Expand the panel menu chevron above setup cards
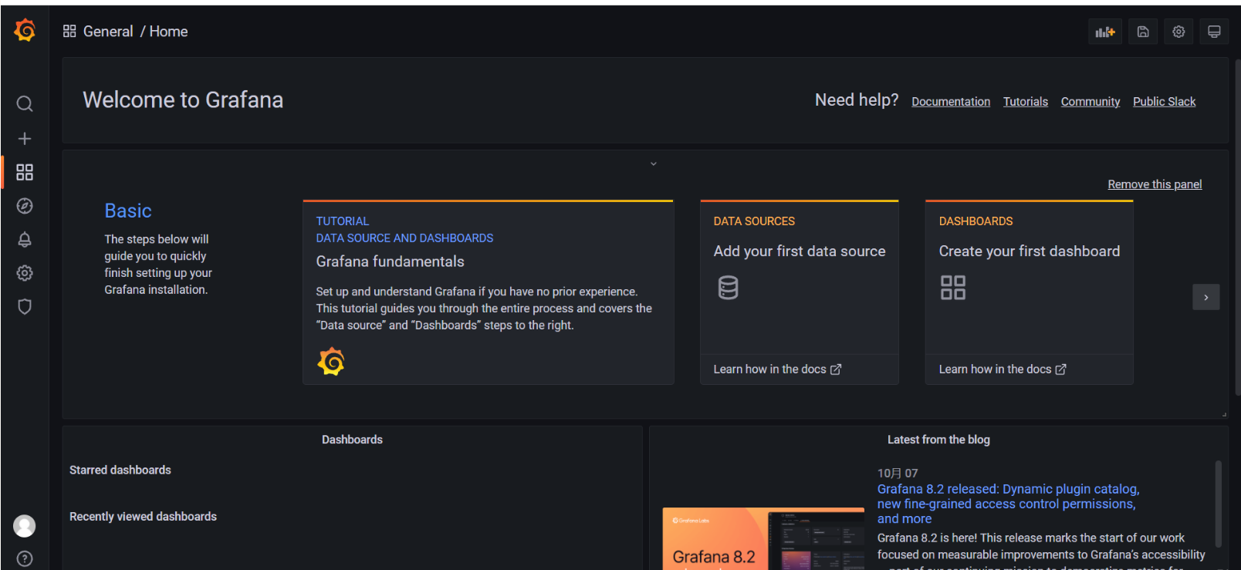This screenshot has height=570, width=1241. point(654,164)
